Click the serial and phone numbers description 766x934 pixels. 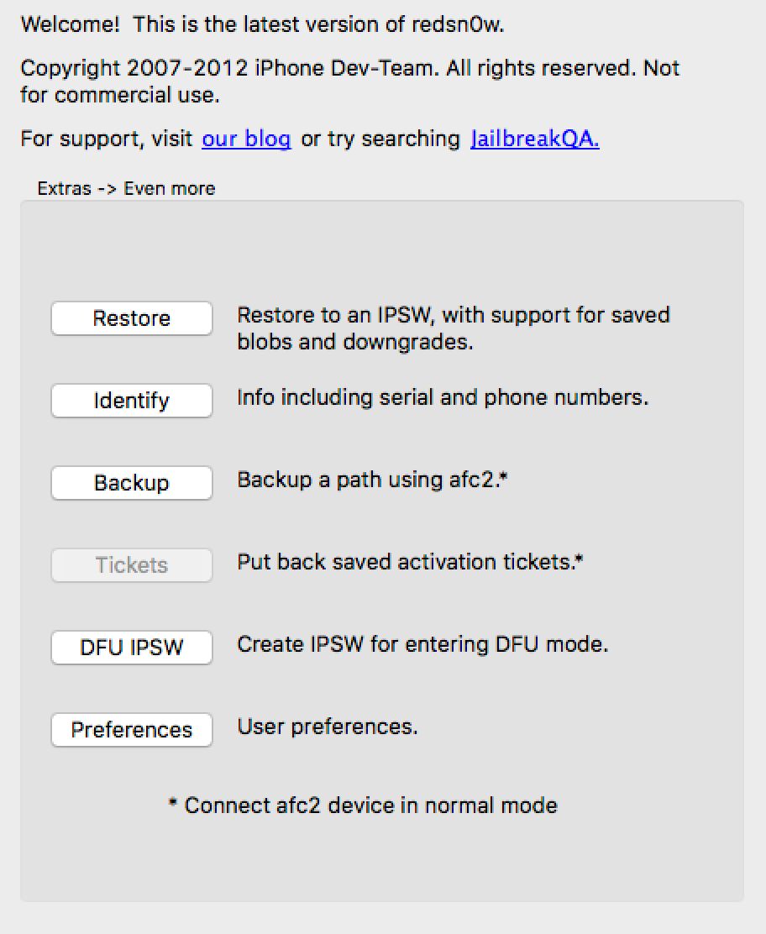coord(443,396)
